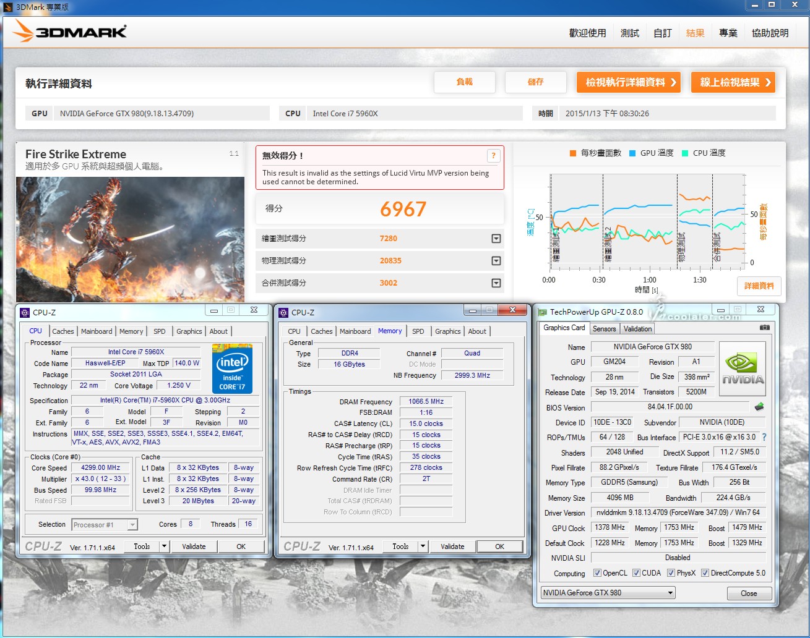The width and height of the screenshot is (810, 638).
Task: Click the performance graph area
Action: [x=647, y=223]
